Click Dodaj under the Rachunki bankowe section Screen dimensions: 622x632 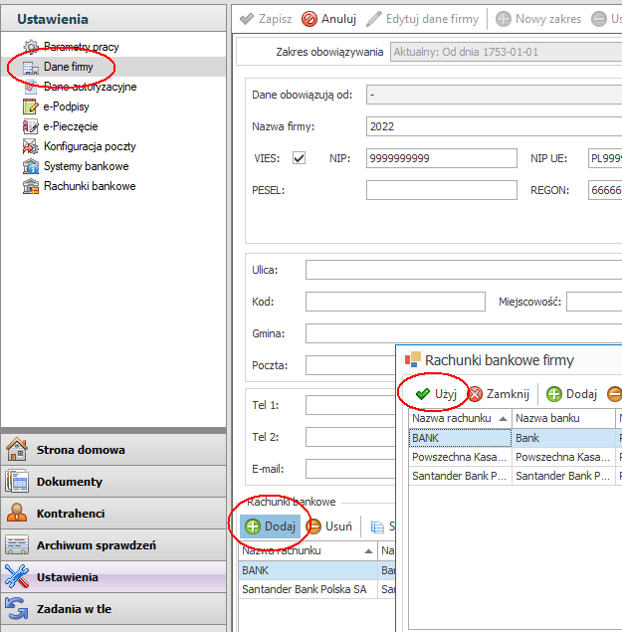click(x=269, y=527)
